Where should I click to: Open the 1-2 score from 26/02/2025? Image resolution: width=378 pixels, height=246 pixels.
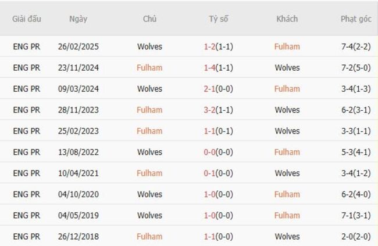click(210, 46)
